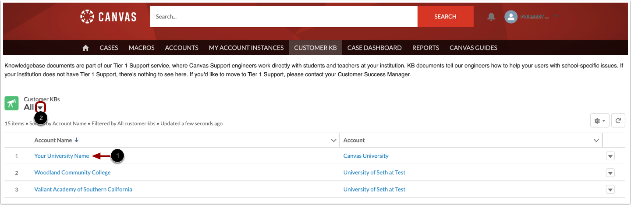631x205 pixels.
Task: Sort by Account Name arrow
Action: (77, 140)
